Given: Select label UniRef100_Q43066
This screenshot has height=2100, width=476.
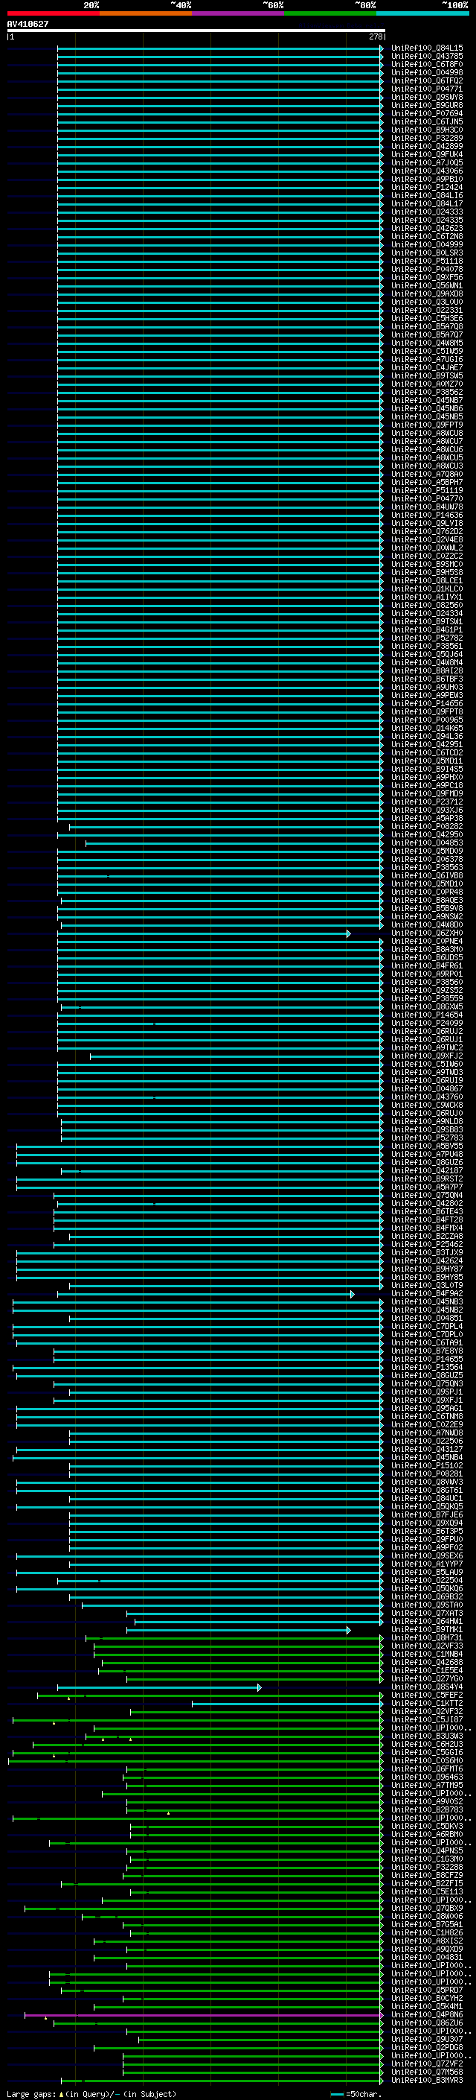Looking at the screenshot, I should click(x=427, y=171).
